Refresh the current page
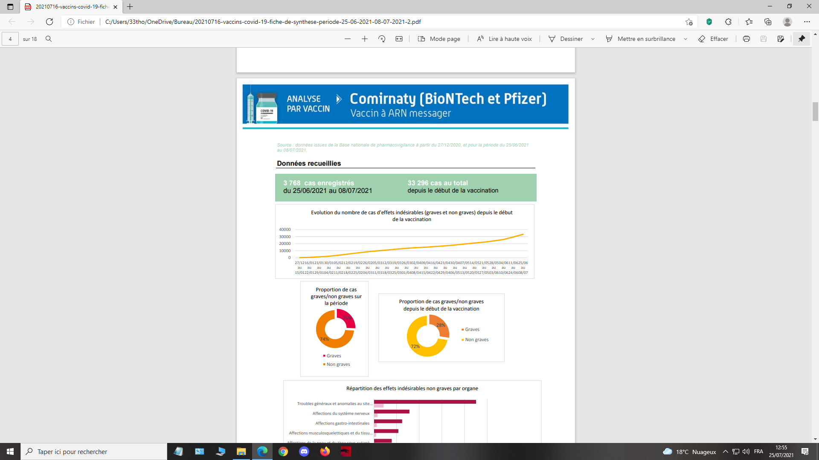This screenshot has height=460, width=819. 49,22
